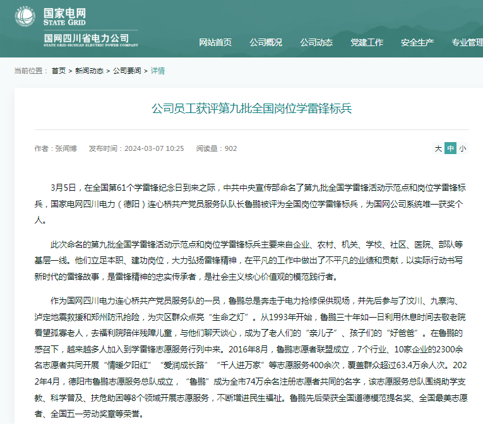Open the 专业管理 menu item

click(x=467, y=43)
